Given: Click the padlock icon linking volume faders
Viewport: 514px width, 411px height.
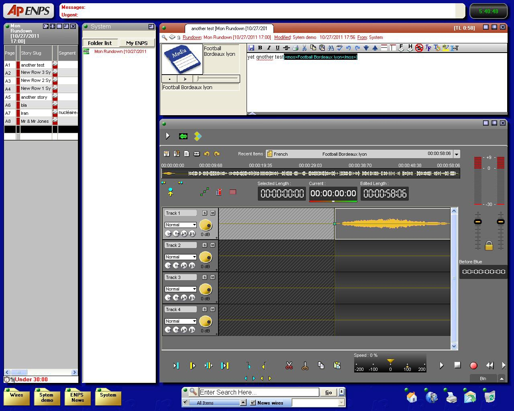Looking at the screenshot, I should coord(489,246).
